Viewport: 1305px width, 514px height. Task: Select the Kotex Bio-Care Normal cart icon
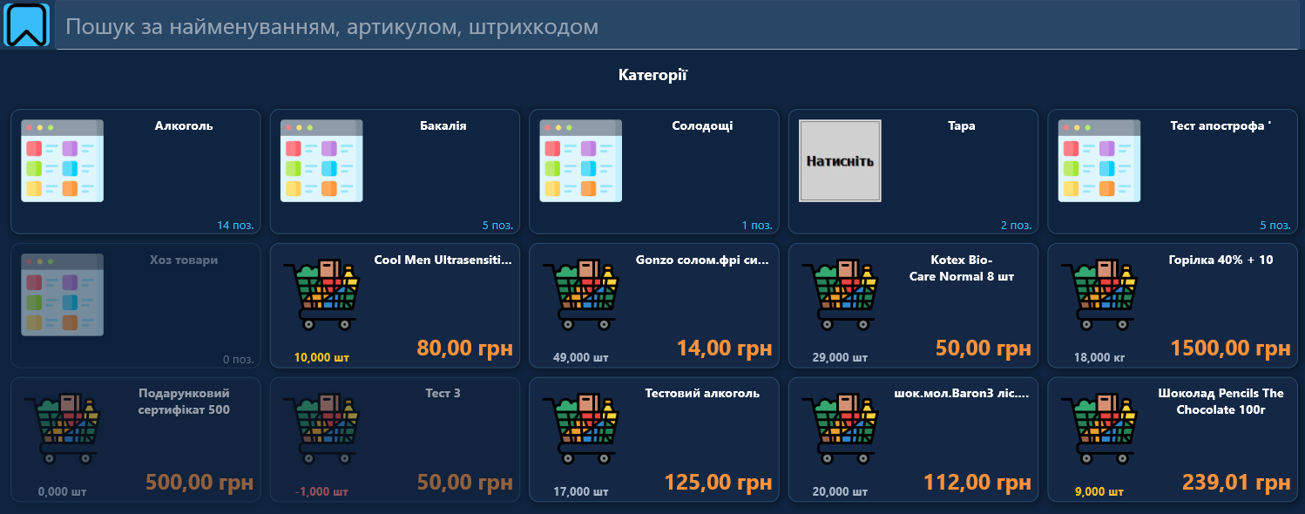[840, 295]
